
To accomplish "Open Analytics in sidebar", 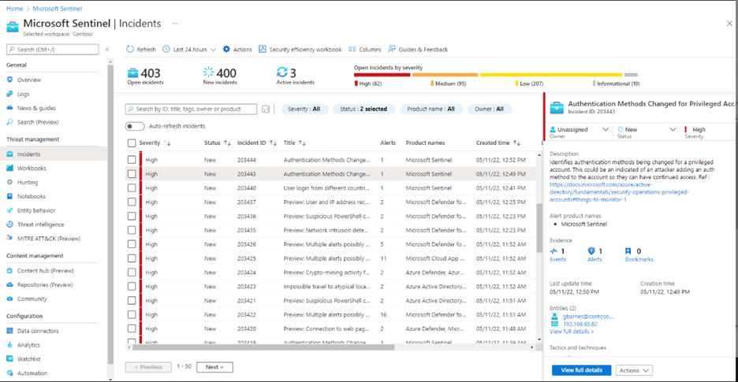I will pos(28,345).
